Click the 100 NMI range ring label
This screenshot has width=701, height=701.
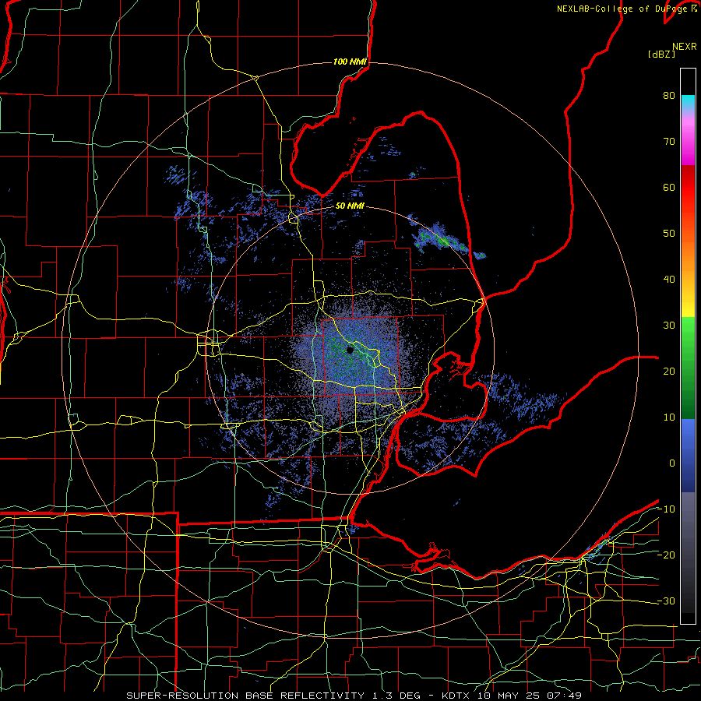point(350,62)
